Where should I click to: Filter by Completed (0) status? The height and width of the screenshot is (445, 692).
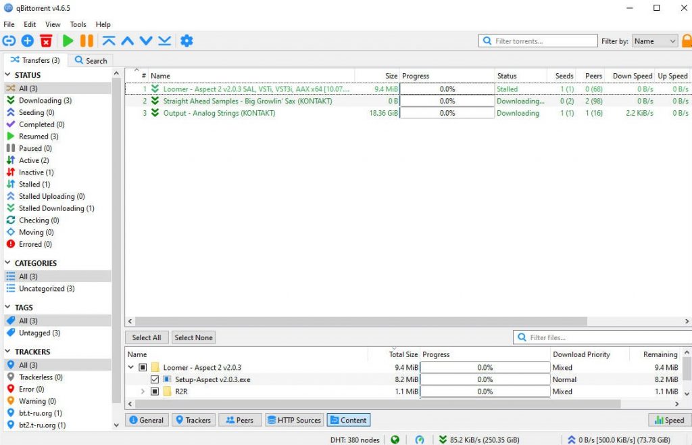click(x=41, y=124)
